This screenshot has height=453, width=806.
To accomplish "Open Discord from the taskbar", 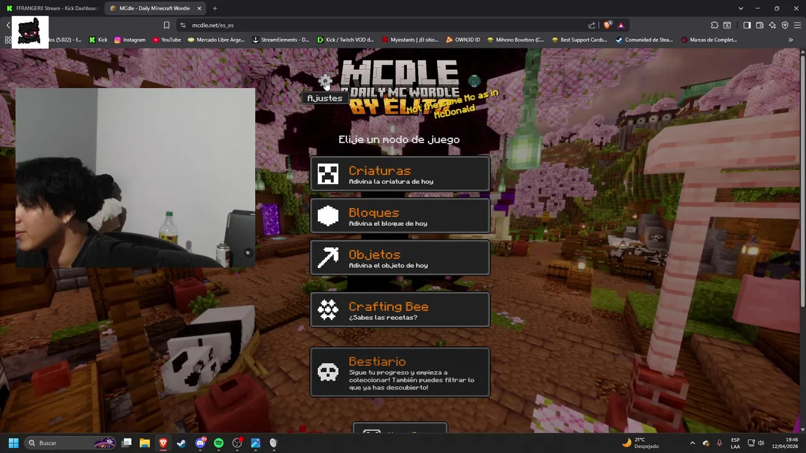I will (200, 443).
